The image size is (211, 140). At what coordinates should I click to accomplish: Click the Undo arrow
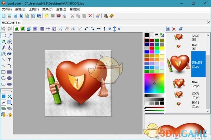(x=4, y=29)
